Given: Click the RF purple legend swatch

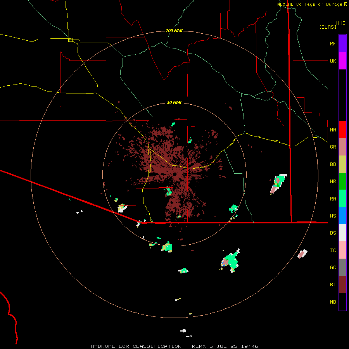Looking at the screenshot, I should click(342, 43).
